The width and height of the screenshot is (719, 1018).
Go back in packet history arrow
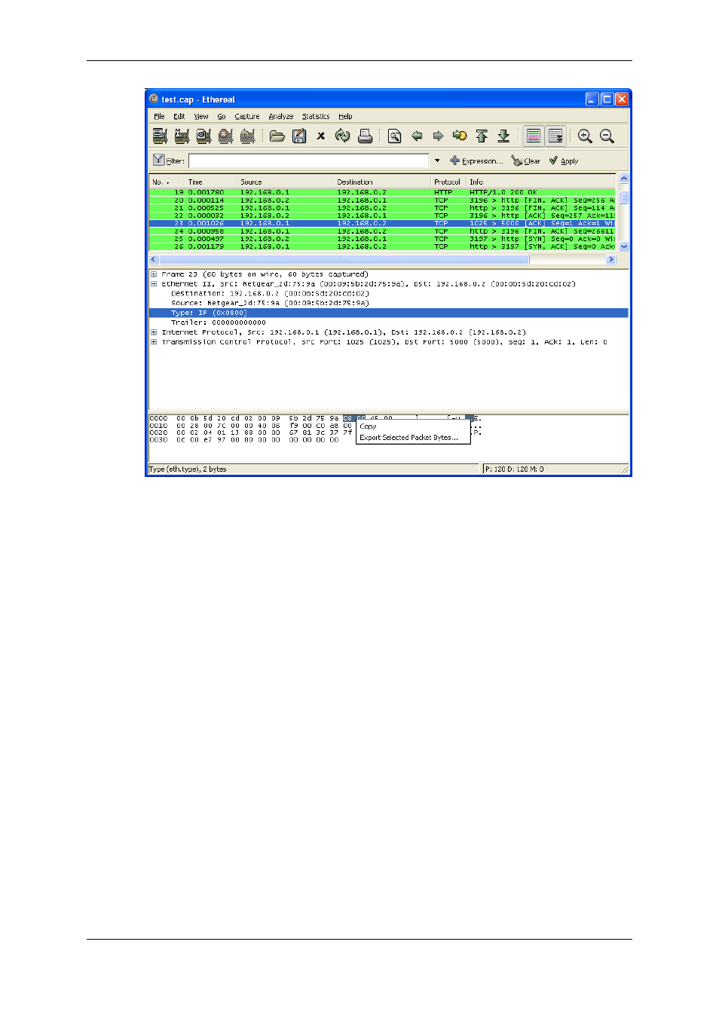tap(416, 136)
